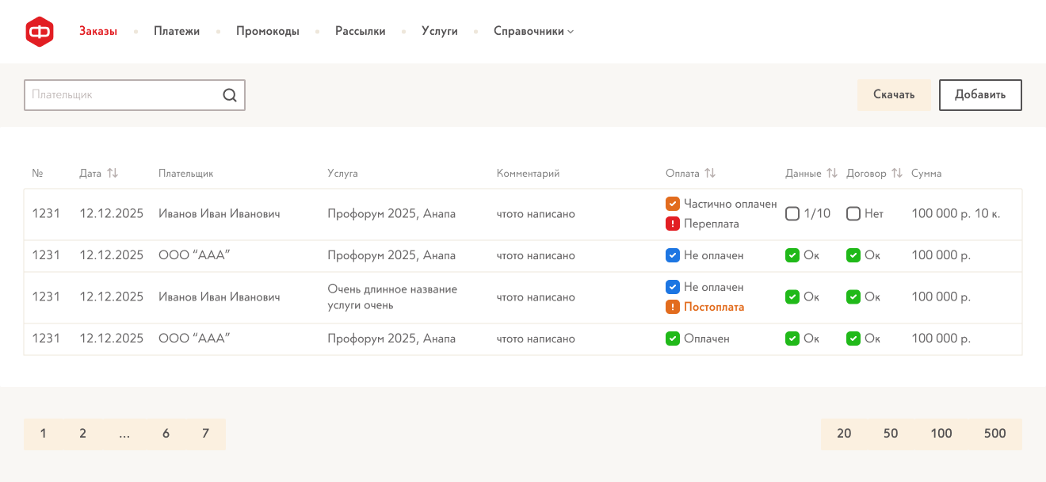The width and height of the screenshot is (1046, 482).
Task: Go to page 2
Action: pos(82,434)
